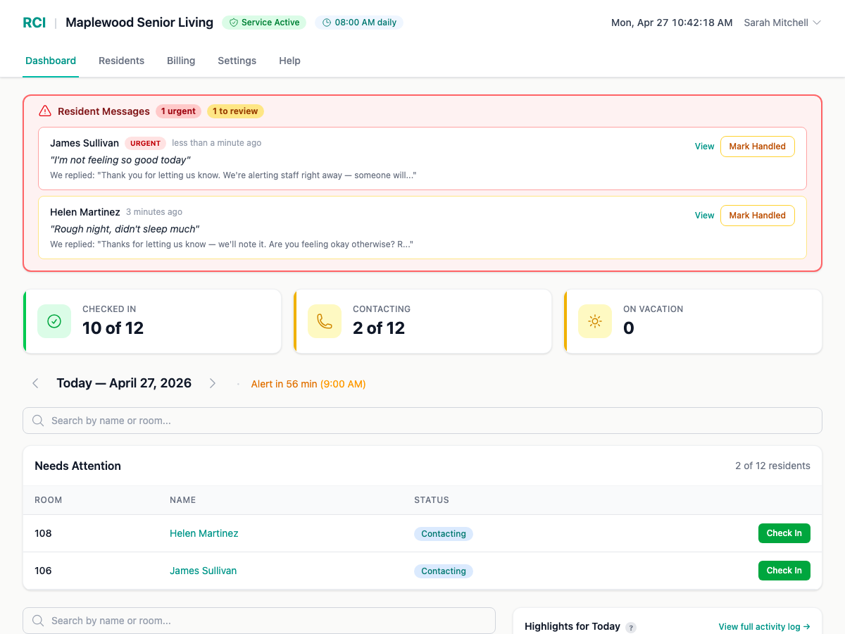Click the On Vacation count of 0
The height and width of the screenshot is (634, 845).
[629, 328]
